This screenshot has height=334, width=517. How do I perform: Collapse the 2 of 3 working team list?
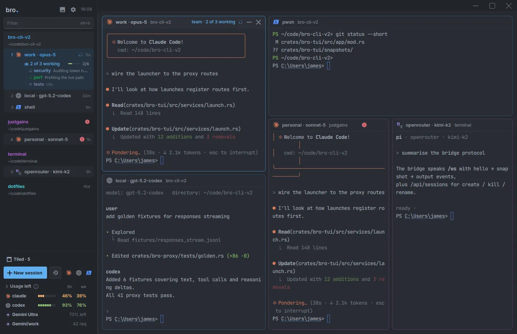[x=42, y=64]
